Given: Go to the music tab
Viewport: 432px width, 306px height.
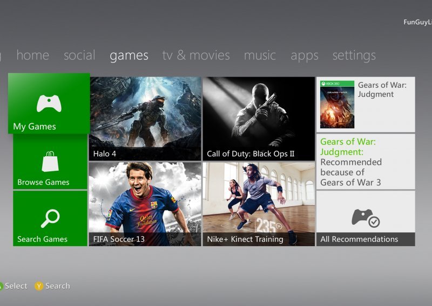Looking at the screenshot, I should point(260,55).
